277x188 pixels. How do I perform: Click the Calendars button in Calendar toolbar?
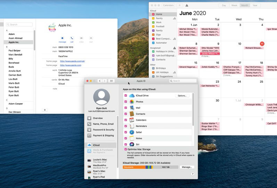[168, 5]
